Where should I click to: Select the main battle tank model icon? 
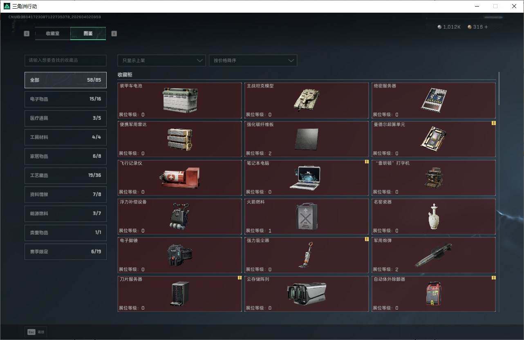pyautogui.click(x=306, y=100)
